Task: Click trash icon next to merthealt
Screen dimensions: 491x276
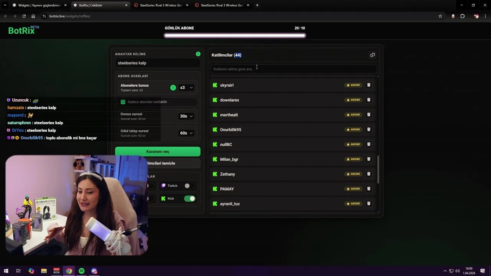Action: 369,115
